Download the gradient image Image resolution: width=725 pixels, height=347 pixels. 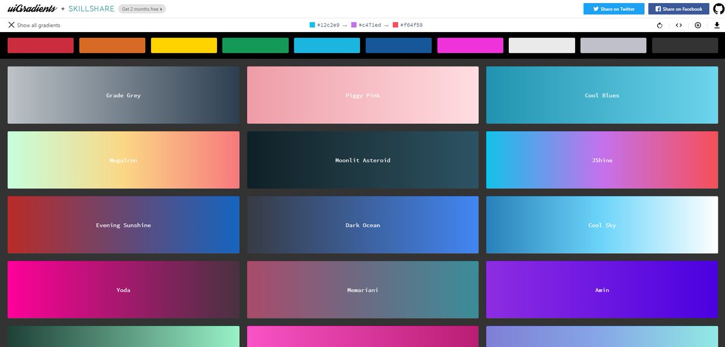(x=717, y=25)
